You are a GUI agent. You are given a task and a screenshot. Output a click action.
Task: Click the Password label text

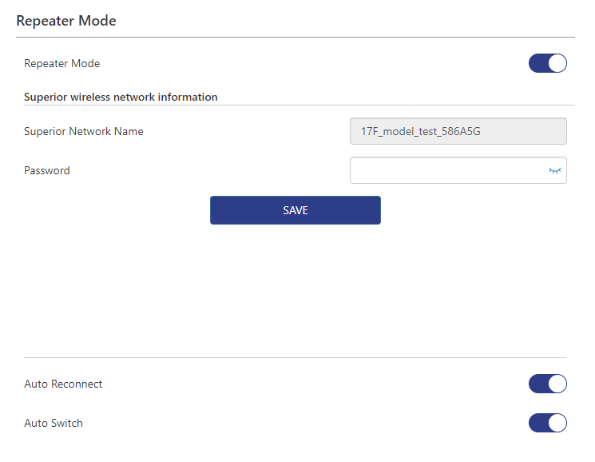tap(47, 170)
